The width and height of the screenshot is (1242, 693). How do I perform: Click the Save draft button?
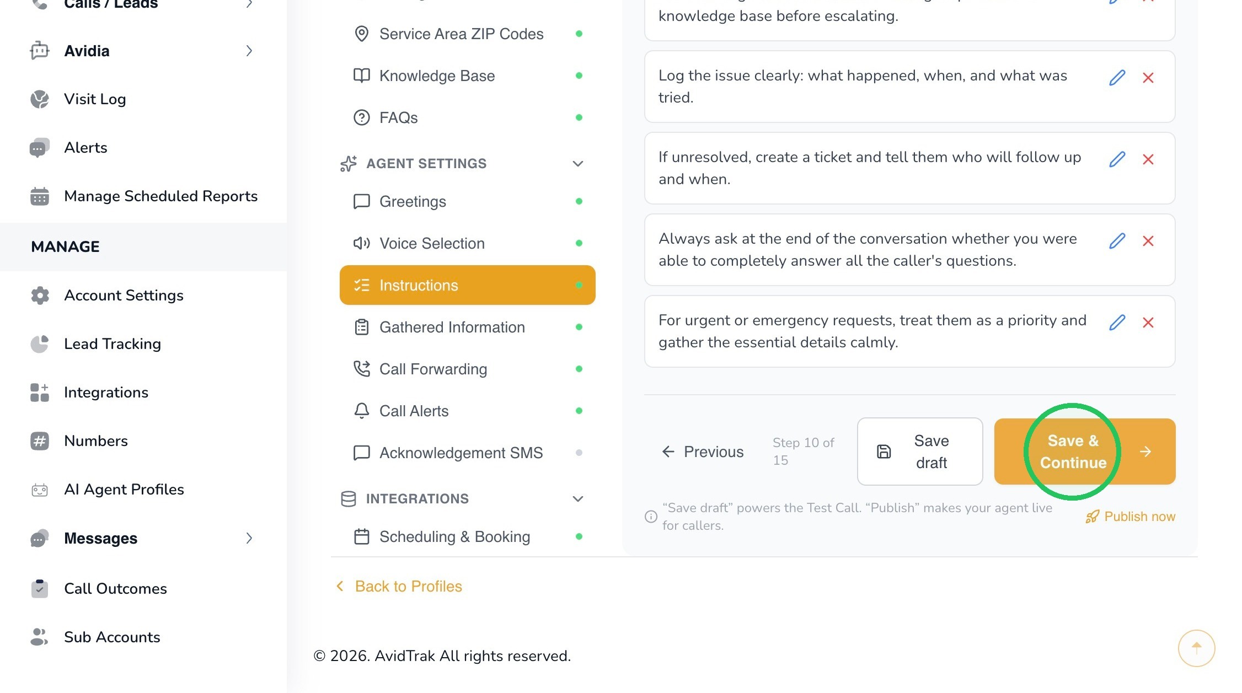click(x=919, y=452)
